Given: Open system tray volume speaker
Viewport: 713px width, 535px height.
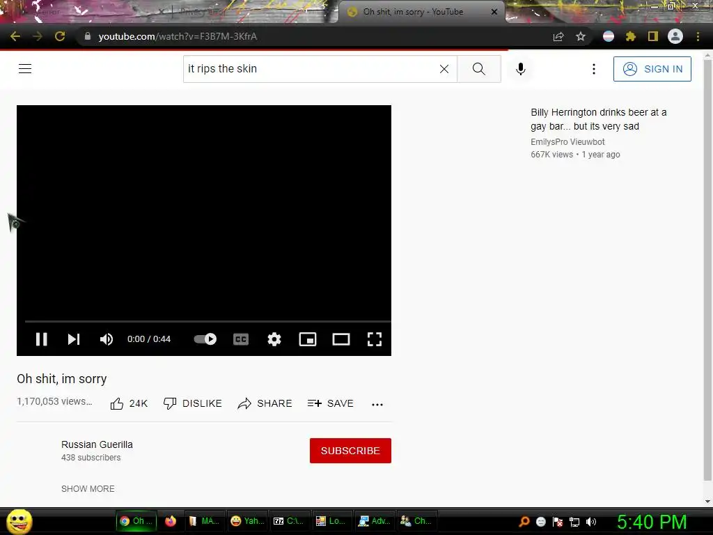Looking at the screenshot, I should (x=591, y=522).
